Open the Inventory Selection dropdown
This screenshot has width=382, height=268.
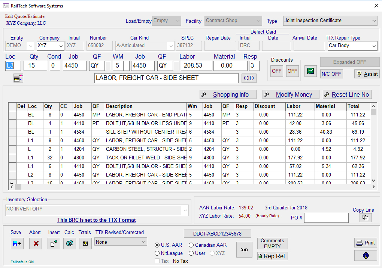tap(97, 210)
